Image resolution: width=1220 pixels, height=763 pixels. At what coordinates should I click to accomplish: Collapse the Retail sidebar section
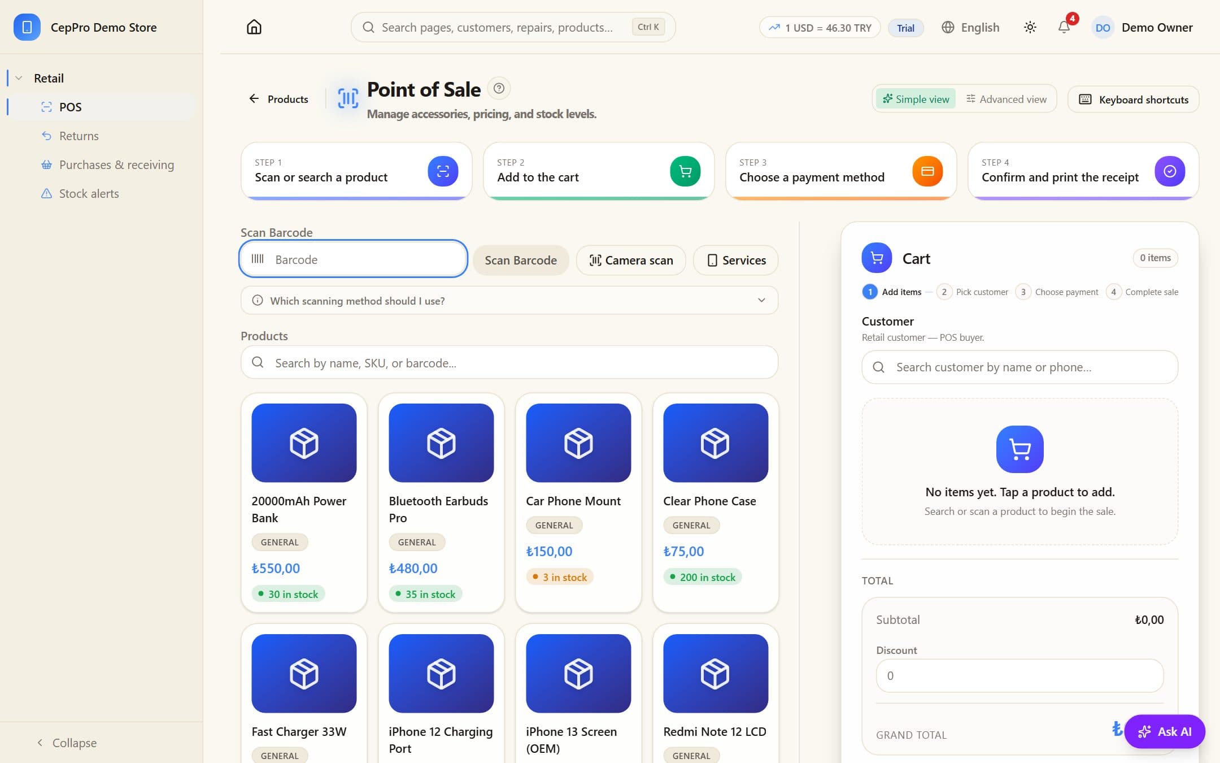pyautogui.click(x=19, y=78)
